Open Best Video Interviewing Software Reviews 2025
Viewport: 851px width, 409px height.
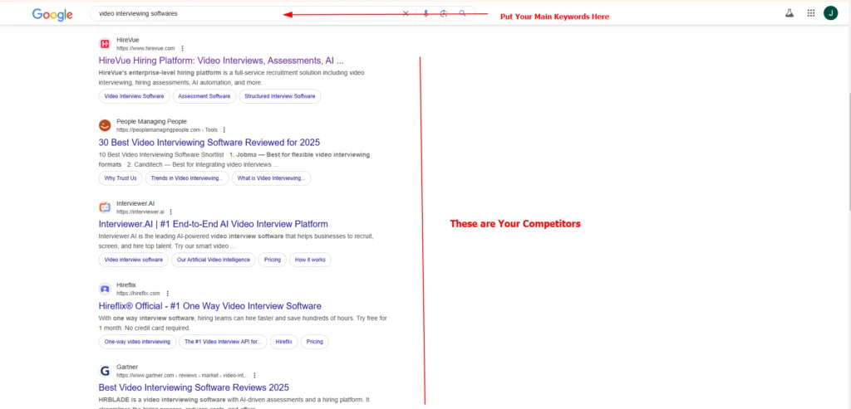pyautogui.click(x=194, y=387)
